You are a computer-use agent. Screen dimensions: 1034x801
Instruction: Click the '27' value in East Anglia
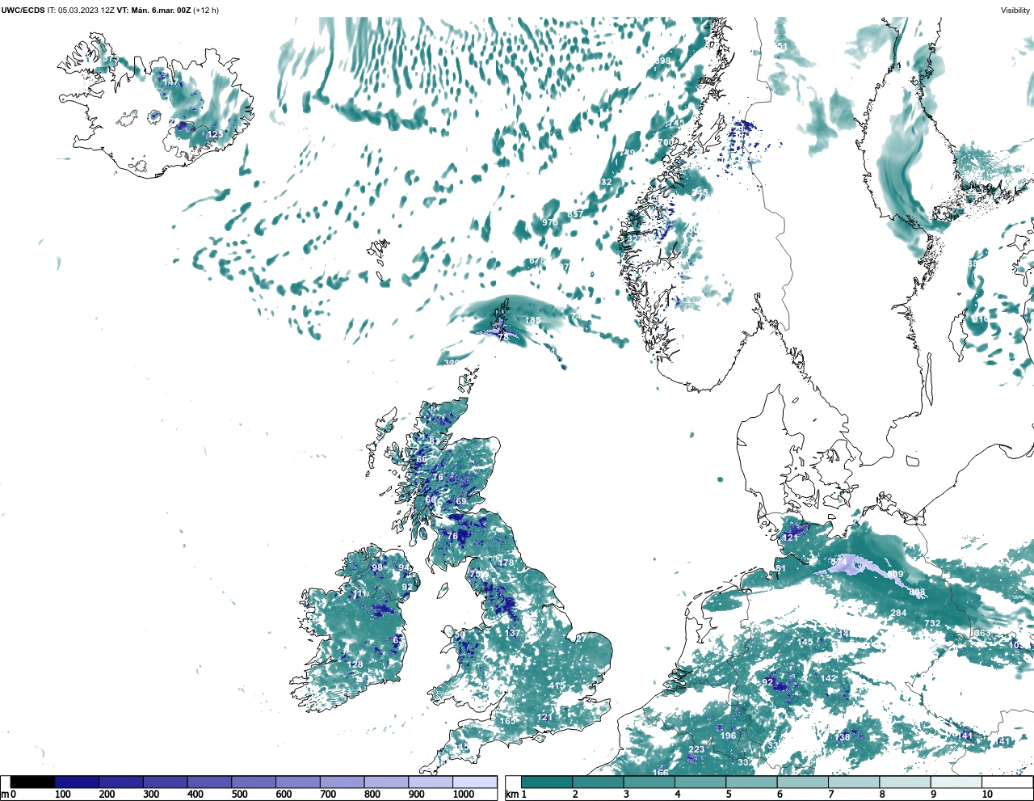coord(582,639)
